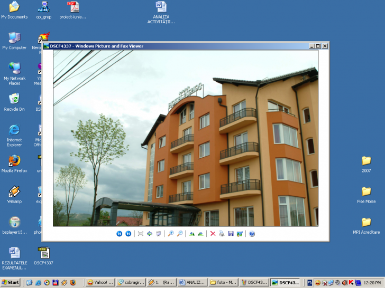Image resolution: width=385 pixels, height=288 pixels.
Task: Select proiect-iunie PDF desktop icon
Action: (x=72, y=11)
